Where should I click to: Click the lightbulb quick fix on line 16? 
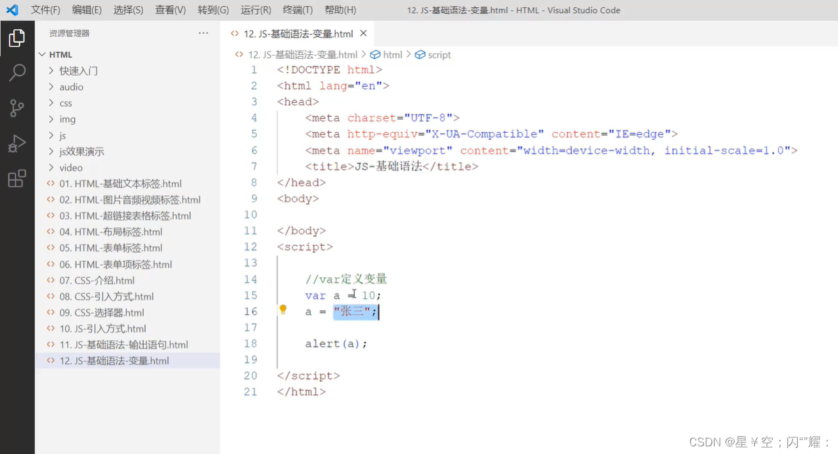coord(283,309)
